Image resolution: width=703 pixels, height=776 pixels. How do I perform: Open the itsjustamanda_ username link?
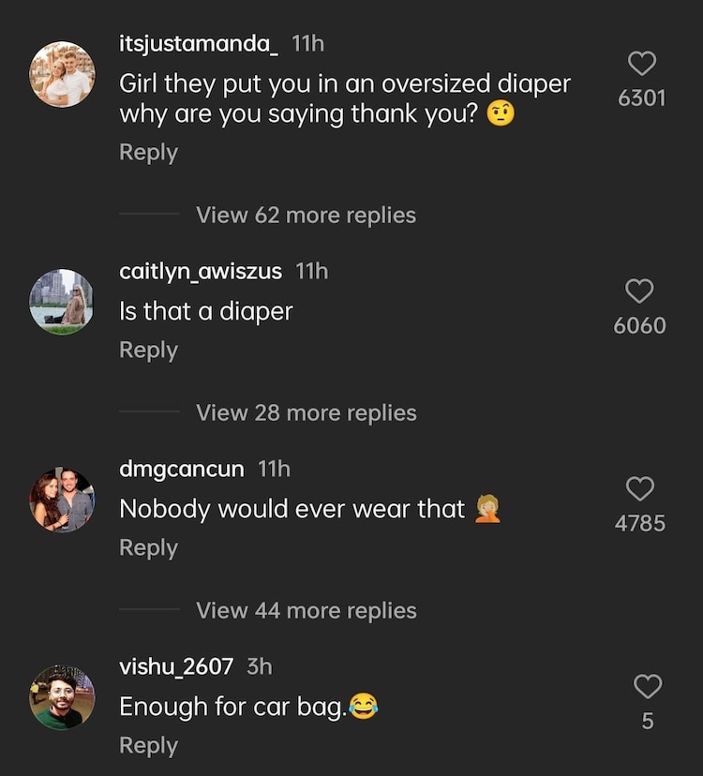pos(199,43)
